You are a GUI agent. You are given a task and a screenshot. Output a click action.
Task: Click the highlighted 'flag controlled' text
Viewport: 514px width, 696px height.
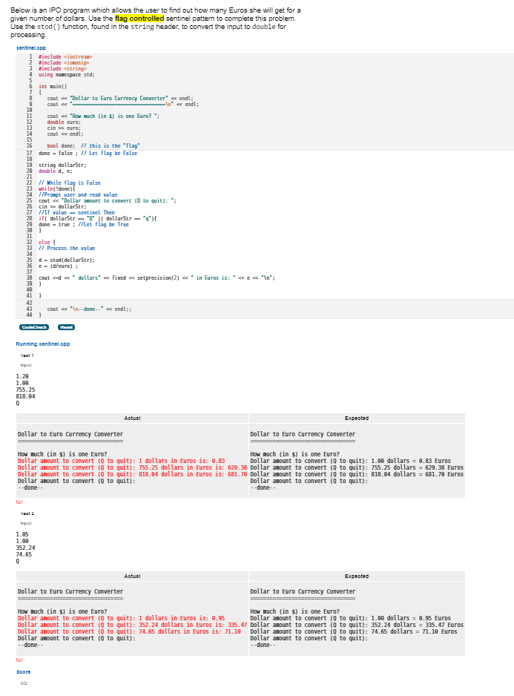pyautogui.click(x=139, y=19)
